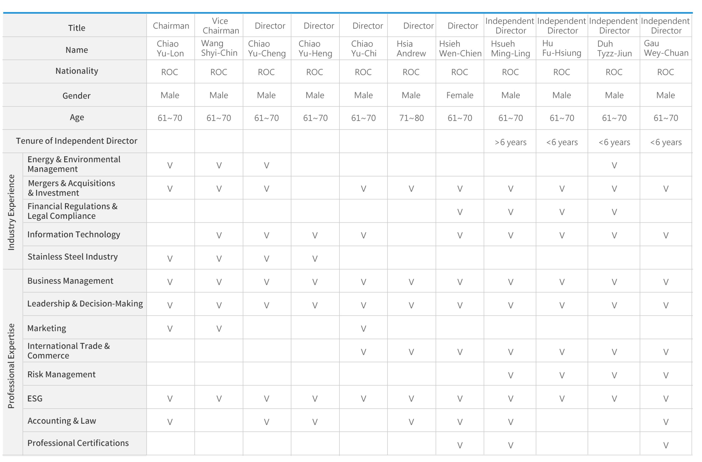This screenshot has height=462, width=702.
Task: Select Gau Wey-Chuan's Professional Certifications V mark
Action: pos(666,446)
